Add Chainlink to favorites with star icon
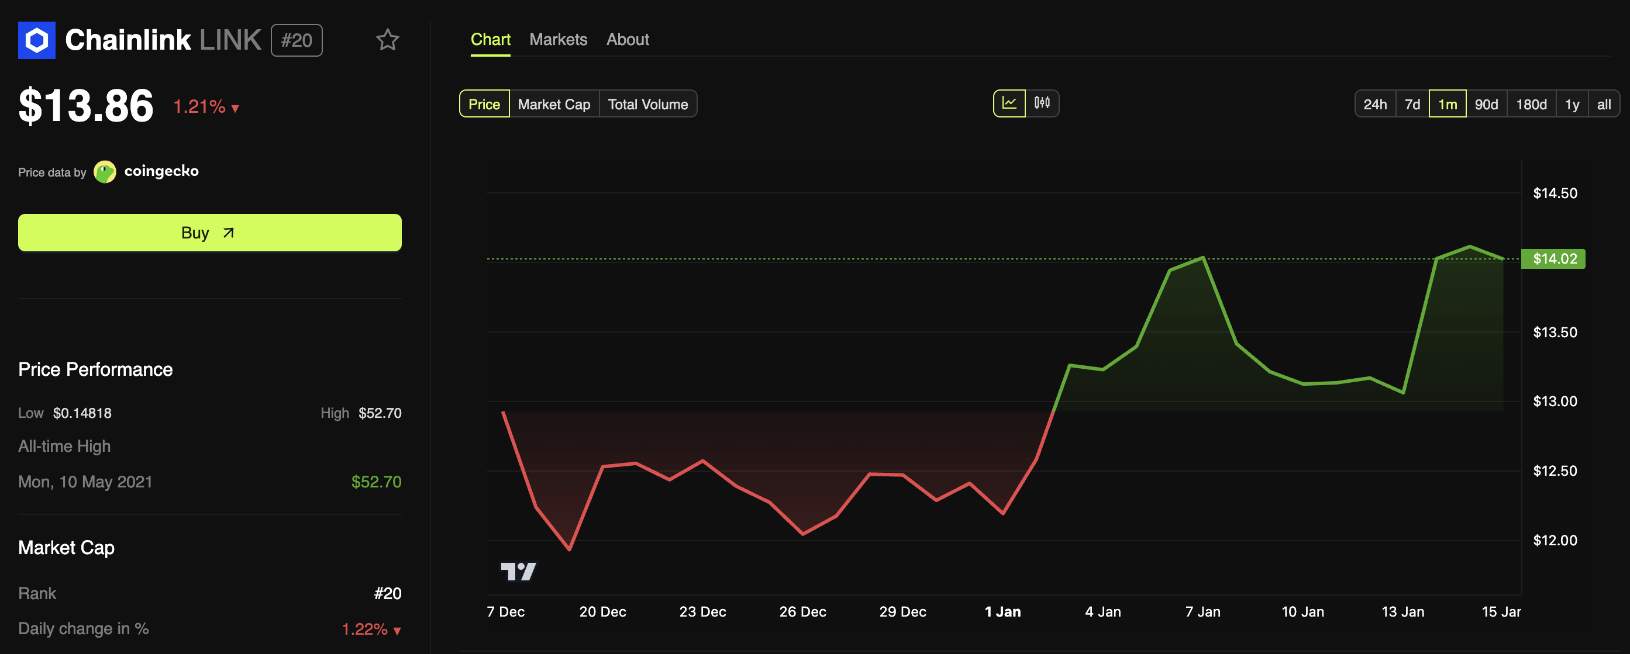Image resolution: width=1630 pixels, height=654 pixels. point(387,40)
